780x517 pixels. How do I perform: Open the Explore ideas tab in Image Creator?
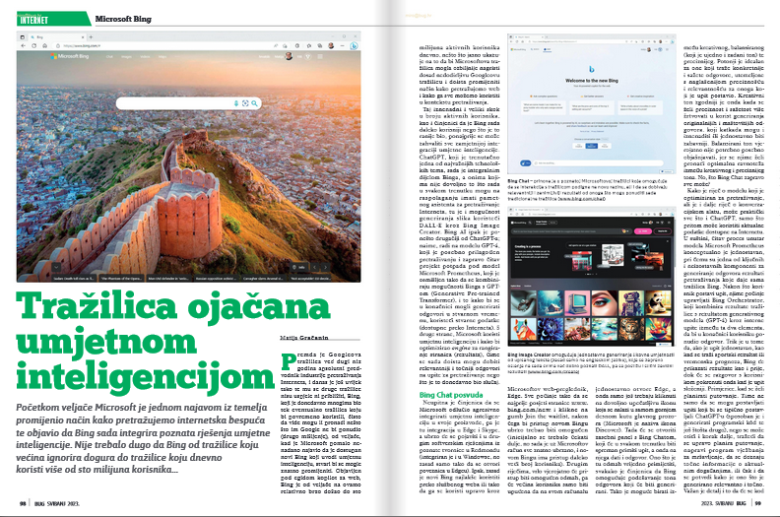[516, 287]
